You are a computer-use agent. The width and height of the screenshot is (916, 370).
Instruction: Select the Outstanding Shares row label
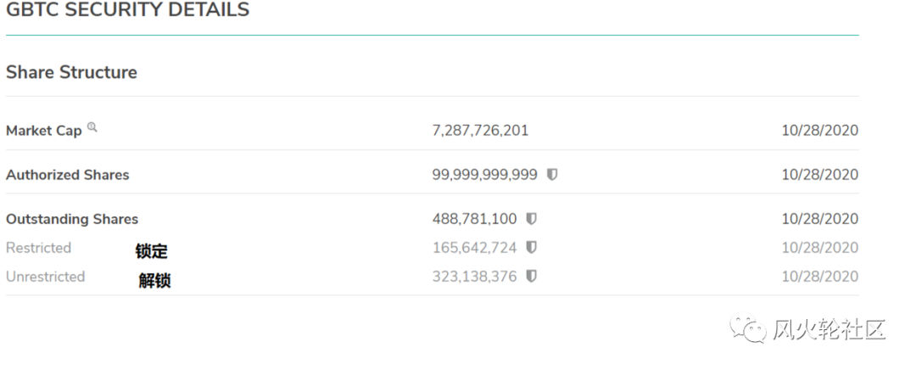(x=72, y=219)
